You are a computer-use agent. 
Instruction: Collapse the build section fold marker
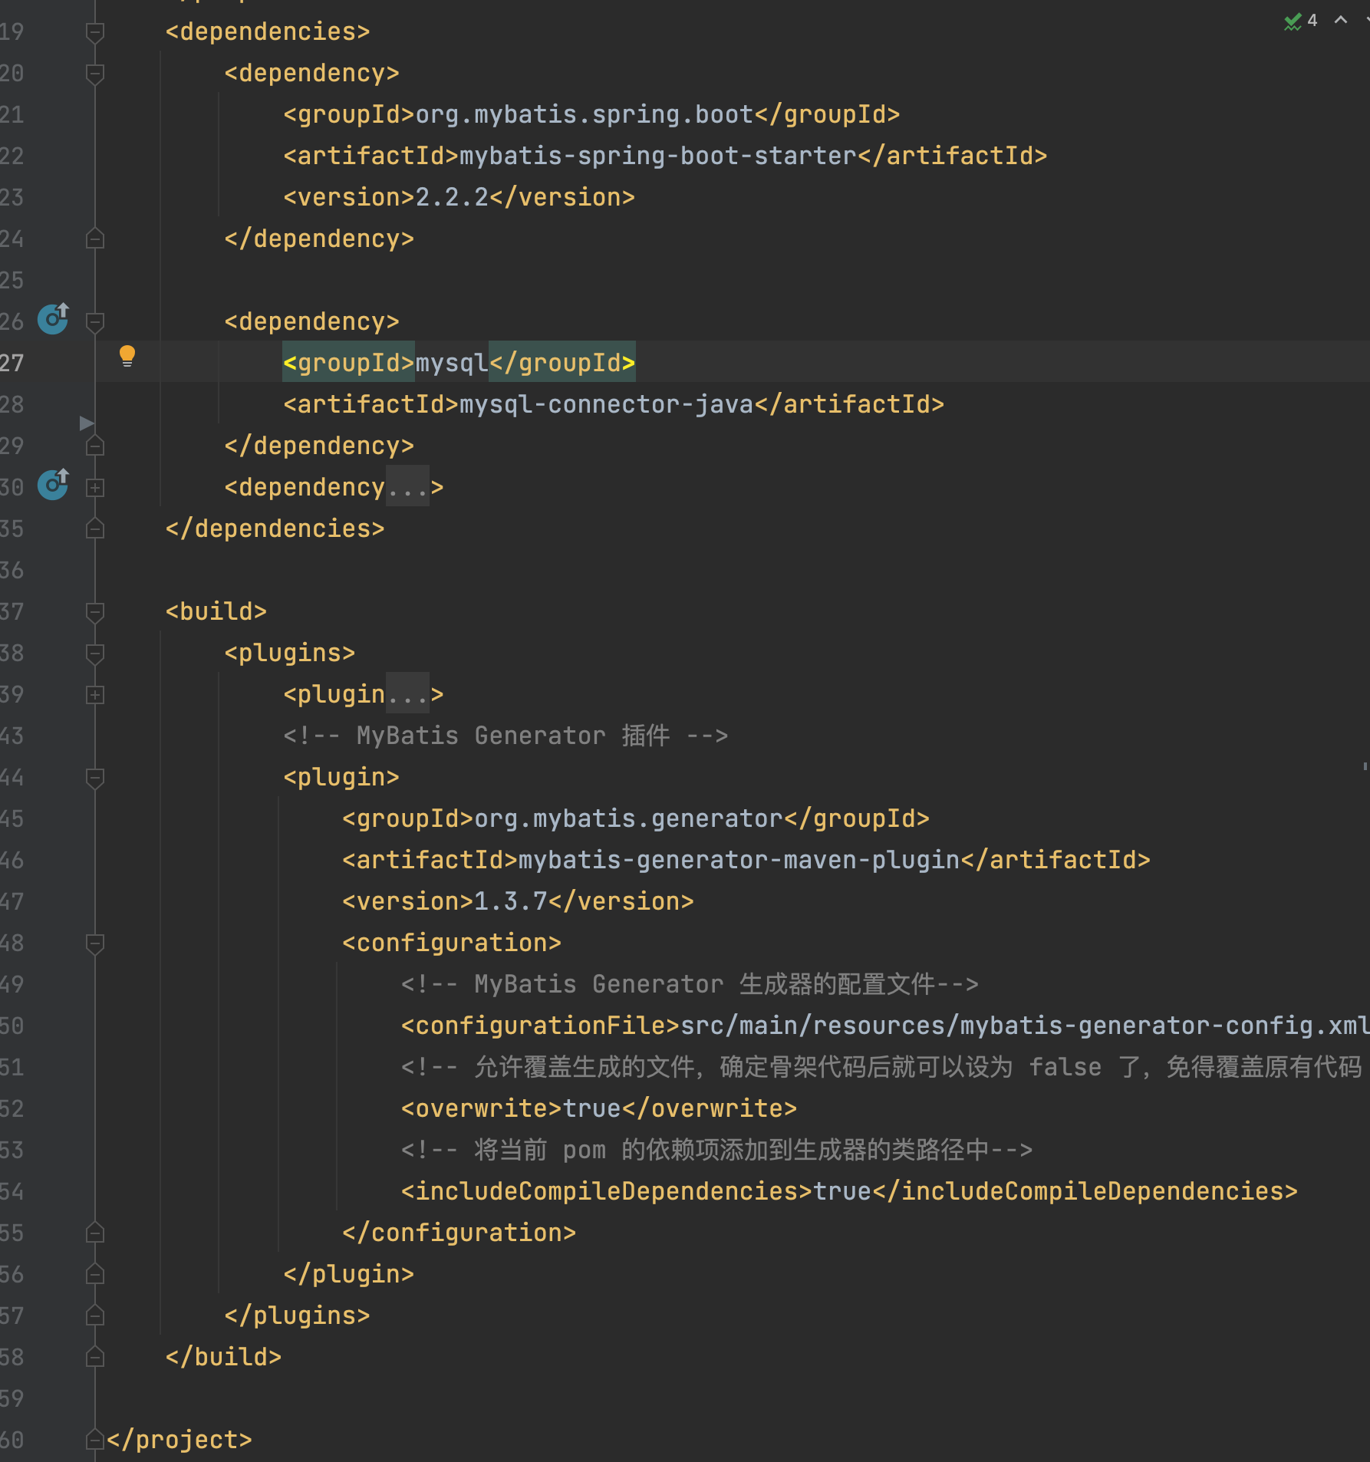coord(95,612)
